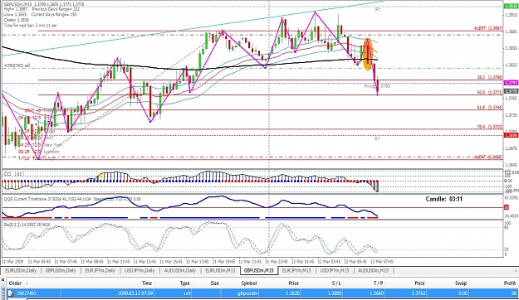519x300 pixels.
Task: Click the gbpusdm symbol cell
Action: 247,293
